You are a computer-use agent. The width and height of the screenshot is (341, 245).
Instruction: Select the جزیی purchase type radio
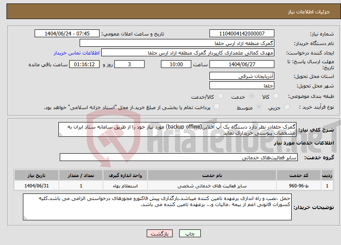tap(287, 106)
